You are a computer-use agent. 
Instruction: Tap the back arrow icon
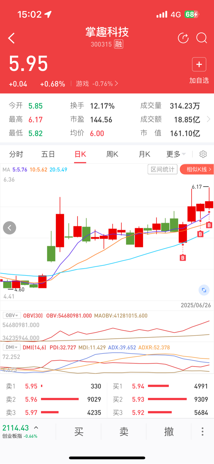click(x=11, y=38)
